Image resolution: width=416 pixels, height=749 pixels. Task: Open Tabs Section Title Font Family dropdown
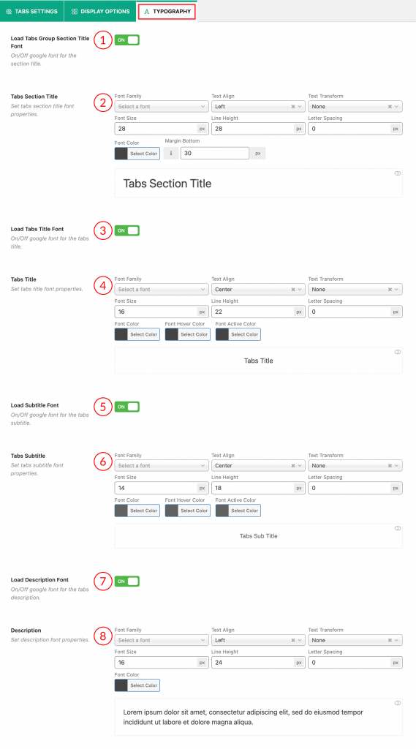162,107
